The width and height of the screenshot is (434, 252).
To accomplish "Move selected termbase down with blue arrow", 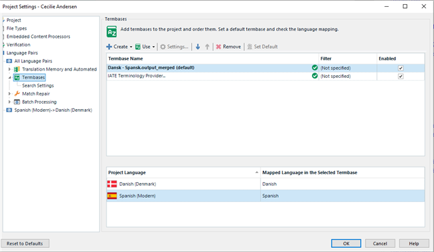I will click(197, 47).
